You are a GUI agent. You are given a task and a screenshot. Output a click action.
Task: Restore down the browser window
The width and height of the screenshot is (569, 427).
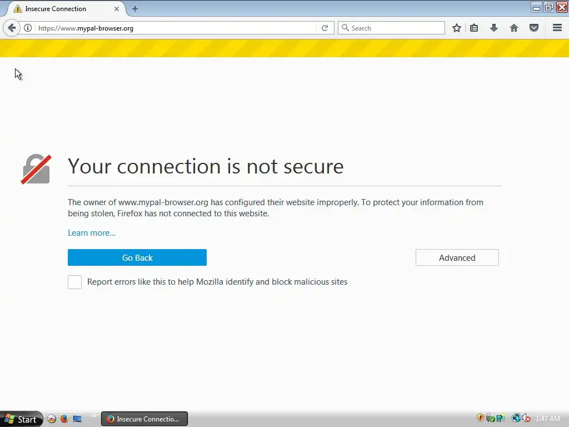pyautogui.click(x=549, y=7)
